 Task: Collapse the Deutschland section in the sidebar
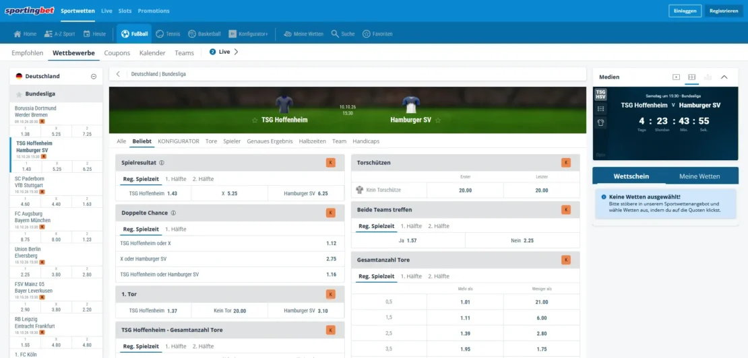(94, 76)
